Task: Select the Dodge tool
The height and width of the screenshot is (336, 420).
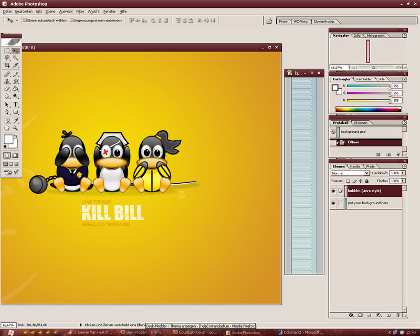Action: [16, 96]
